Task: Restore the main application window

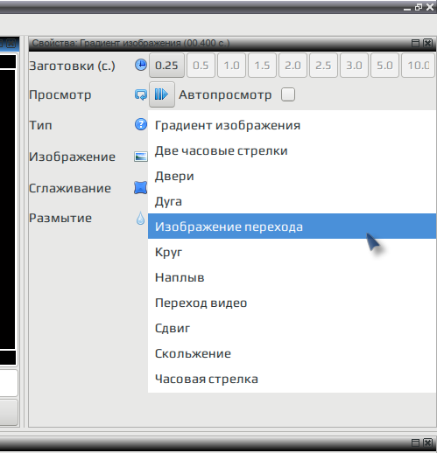Action: [419, 7]
